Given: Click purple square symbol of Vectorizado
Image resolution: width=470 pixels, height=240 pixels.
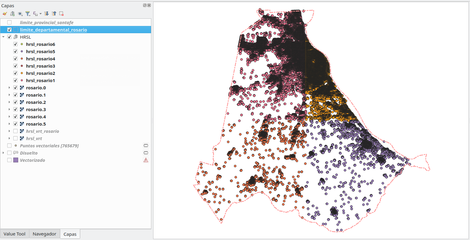Looking at the screenshot, I should pos(16,160).
